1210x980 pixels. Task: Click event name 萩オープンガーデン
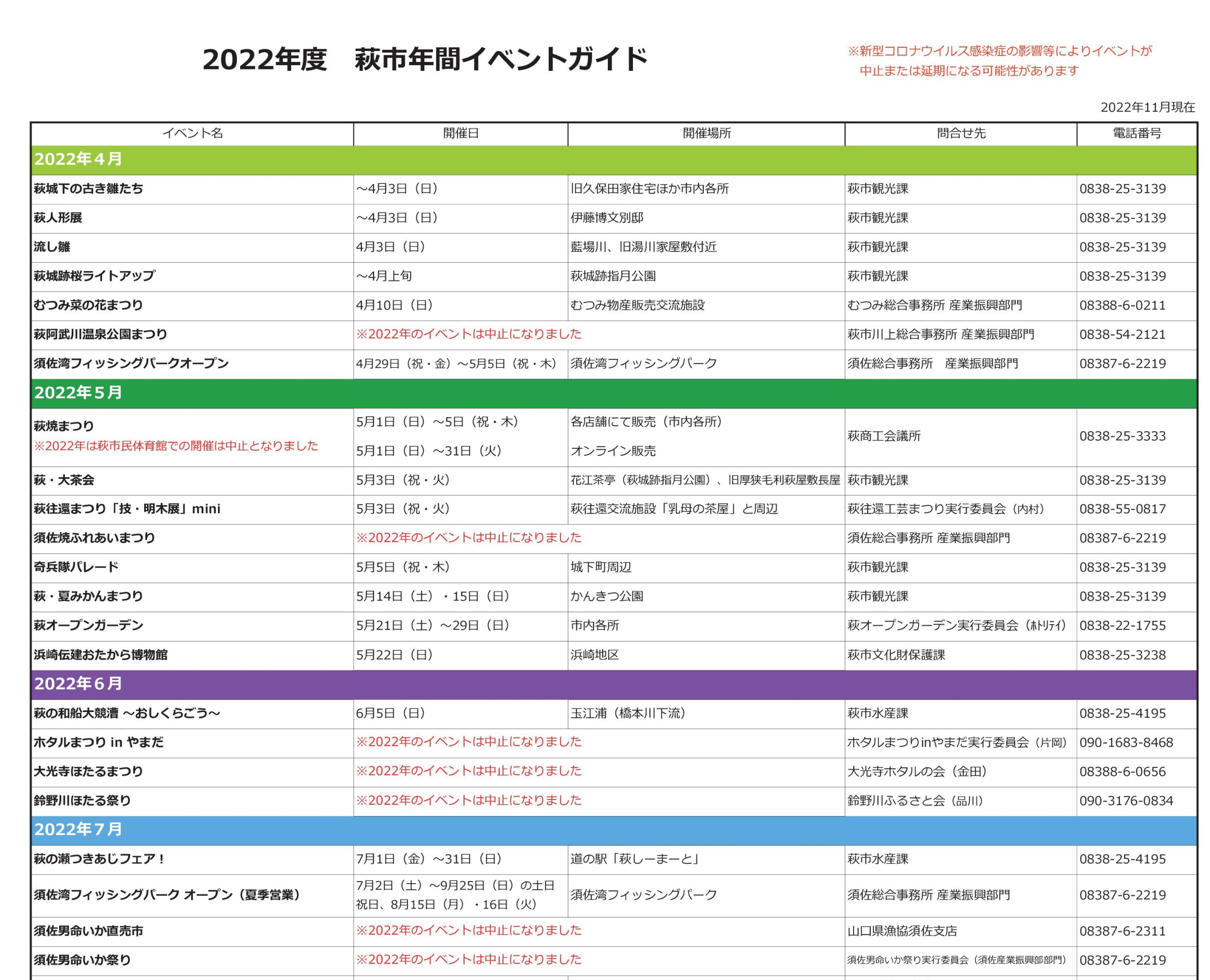click(x=89, y=626)
